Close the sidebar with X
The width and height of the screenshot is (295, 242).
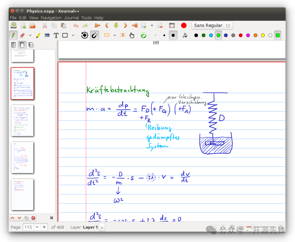click(52, 218)
